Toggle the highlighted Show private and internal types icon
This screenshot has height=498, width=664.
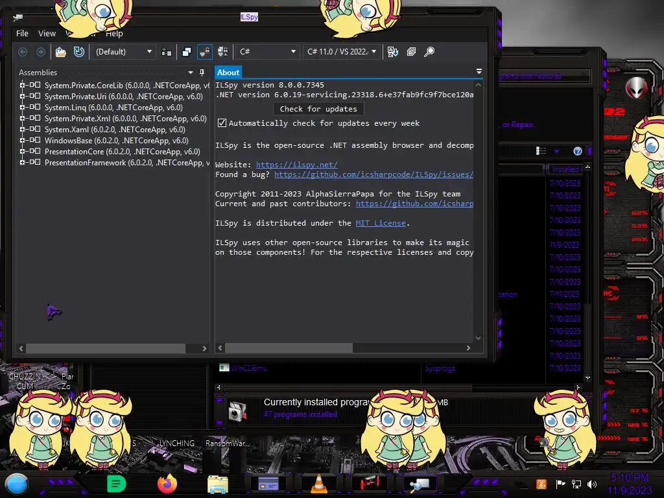205,52
